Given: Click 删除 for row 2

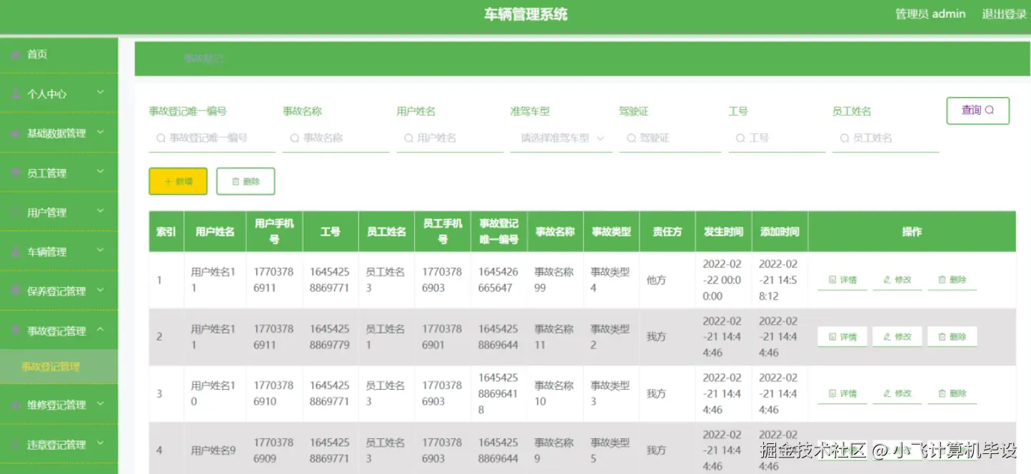Looking at the screenshot, I should [x=952, y=337].
